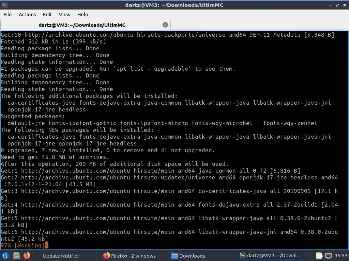Open the Lubuntu start menu icon
Screen dimensions: 349x261
[5, 256]
